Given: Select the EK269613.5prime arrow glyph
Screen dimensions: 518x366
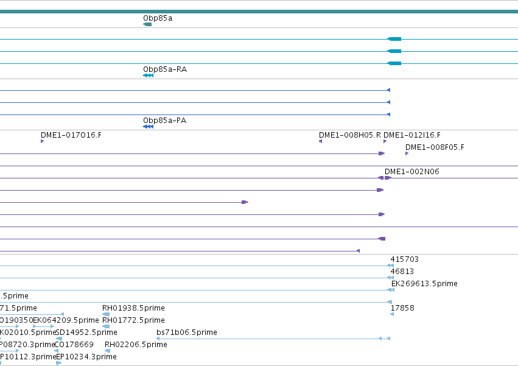Looking at the screenshot, I should 391,290.
